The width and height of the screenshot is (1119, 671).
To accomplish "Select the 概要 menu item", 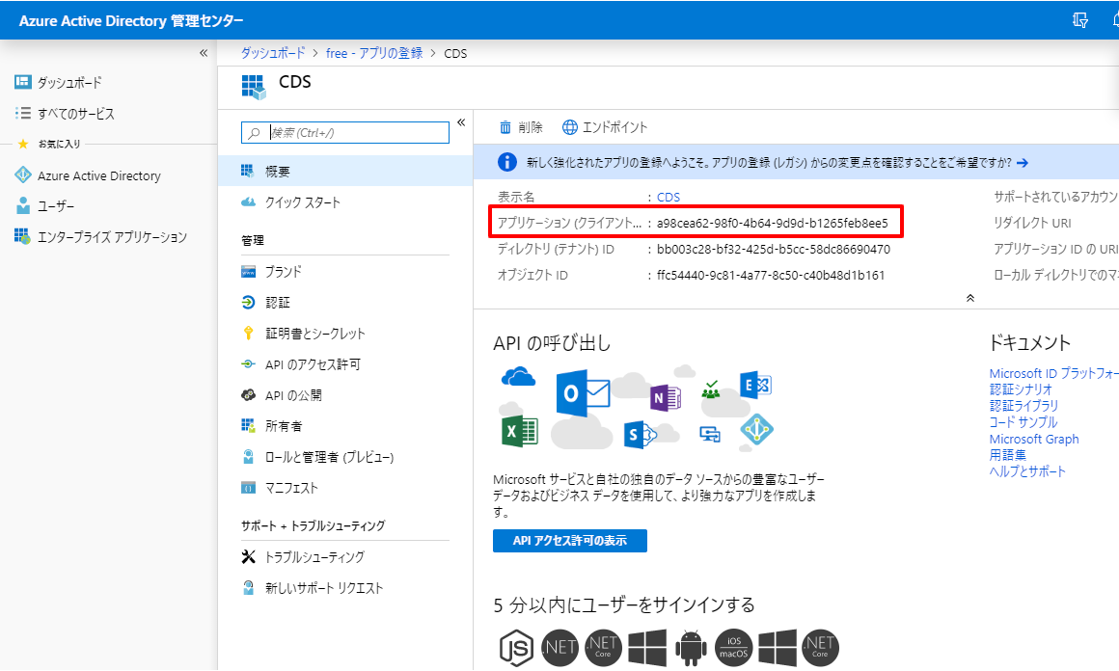I will 345,172.
